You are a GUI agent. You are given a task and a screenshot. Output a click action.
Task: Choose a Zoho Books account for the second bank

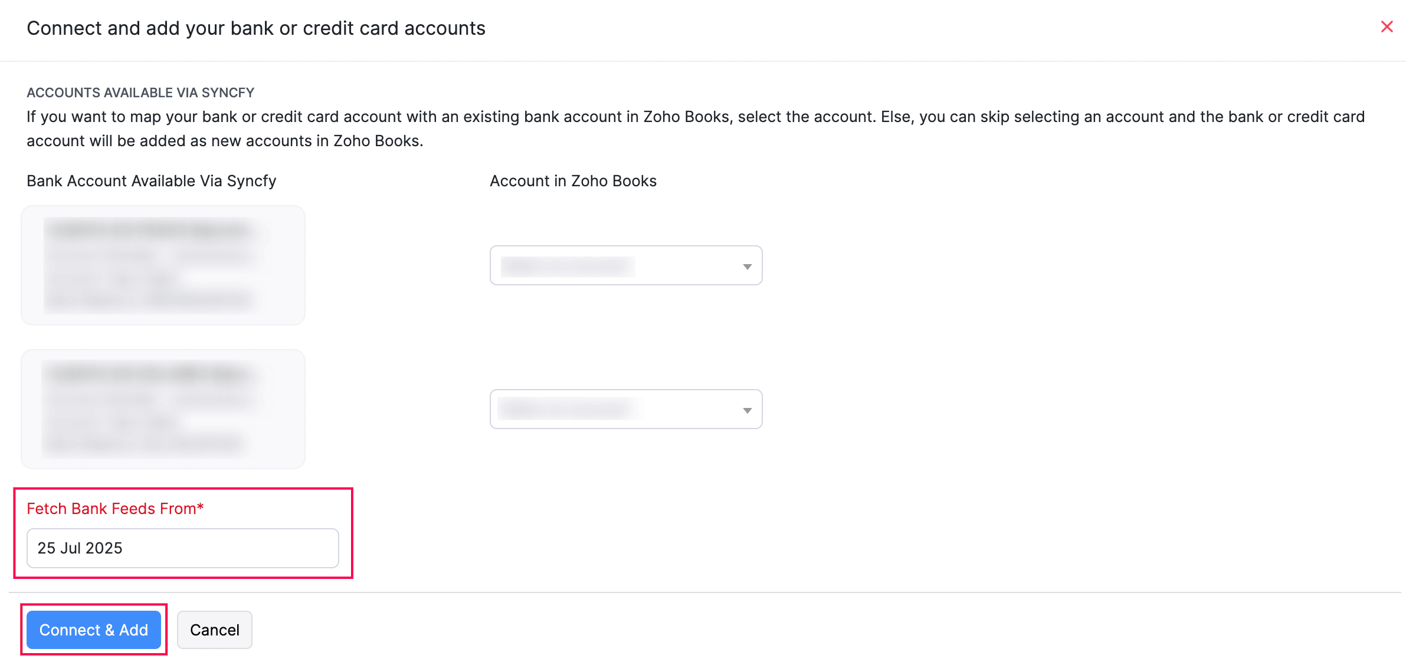(625, 409)
